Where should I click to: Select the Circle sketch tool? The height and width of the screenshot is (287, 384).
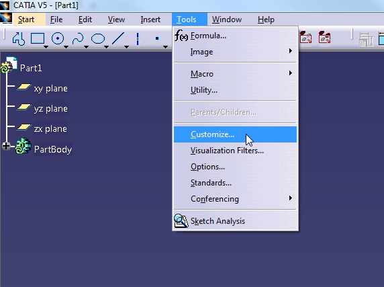click(58, 38)
